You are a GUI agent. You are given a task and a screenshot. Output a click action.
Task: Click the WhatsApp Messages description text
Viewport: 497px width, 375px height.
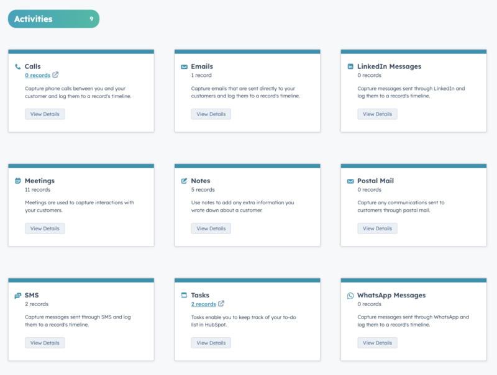[x=413, y=320]
